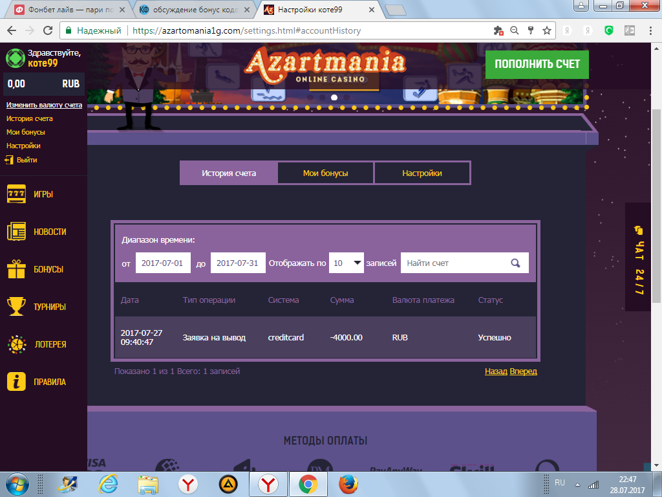The height and width of the screenshot is (497, 662).
Task: Open Windows Start button
Action: 17,484
